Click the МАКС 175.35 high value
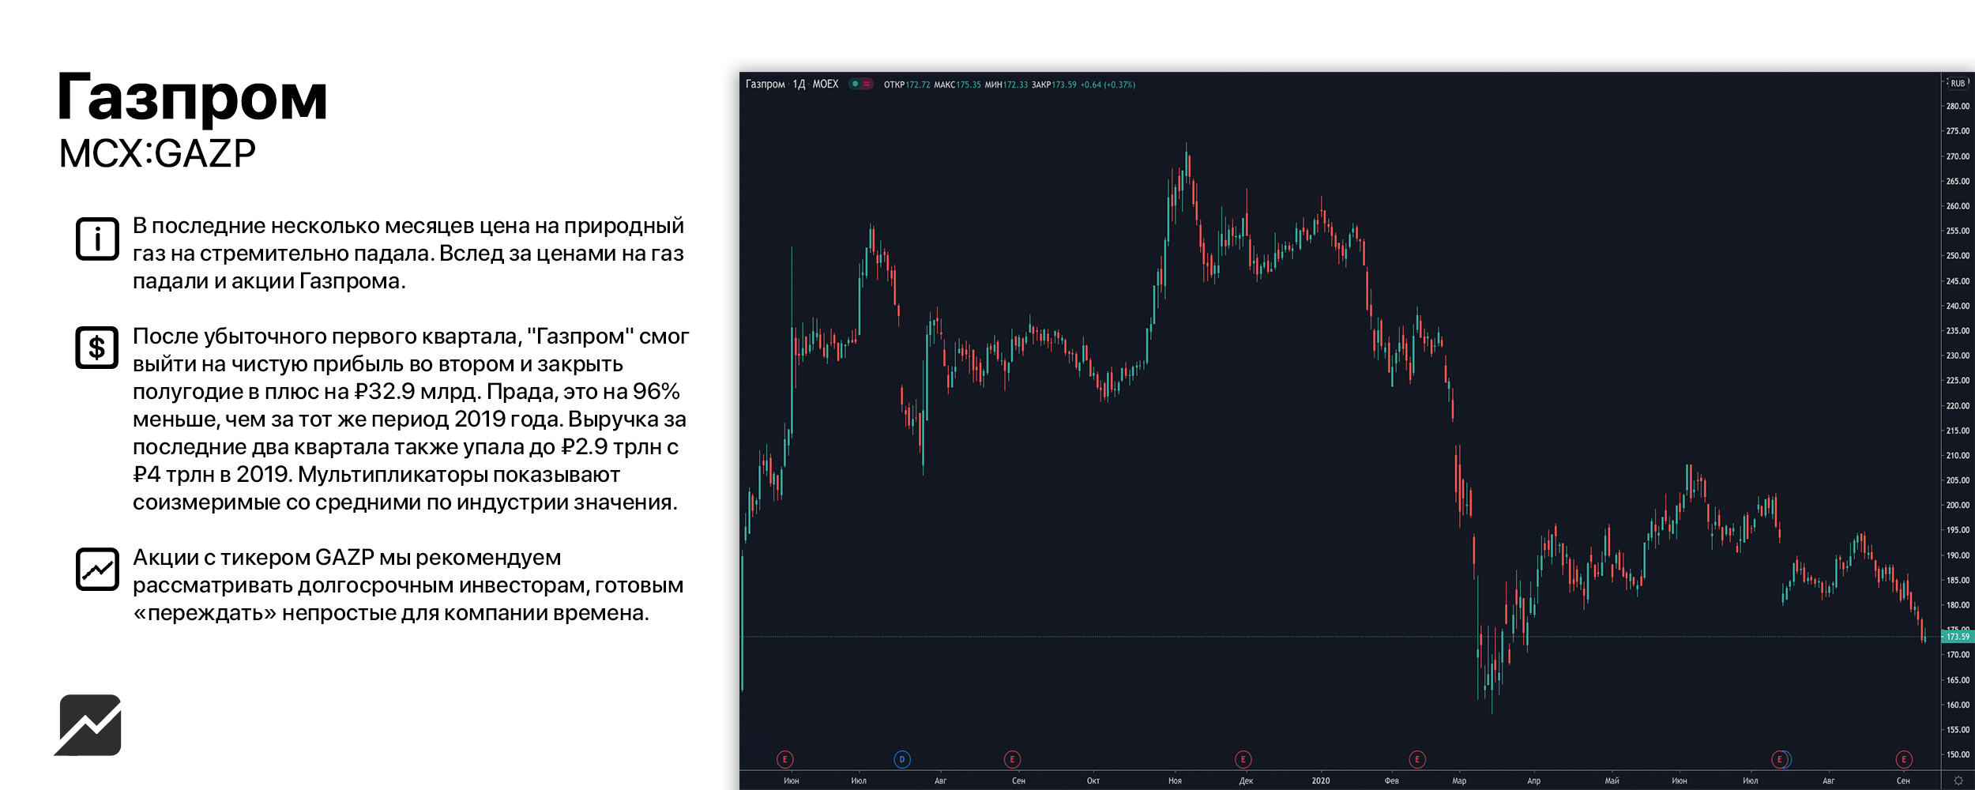This screenshot has height=790, width=1975. pyautogui.click(x=957, y=85)
